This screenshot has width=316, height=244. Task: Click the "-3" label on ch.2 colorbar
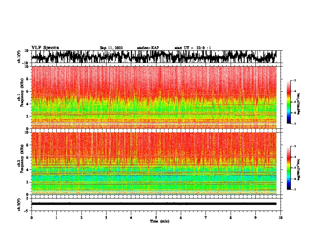click(x=294, y=146)
